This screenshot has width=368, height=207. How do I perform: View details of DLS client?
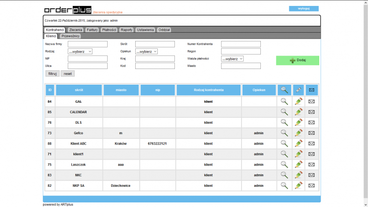pyautogui.click(x=284, y=122)
